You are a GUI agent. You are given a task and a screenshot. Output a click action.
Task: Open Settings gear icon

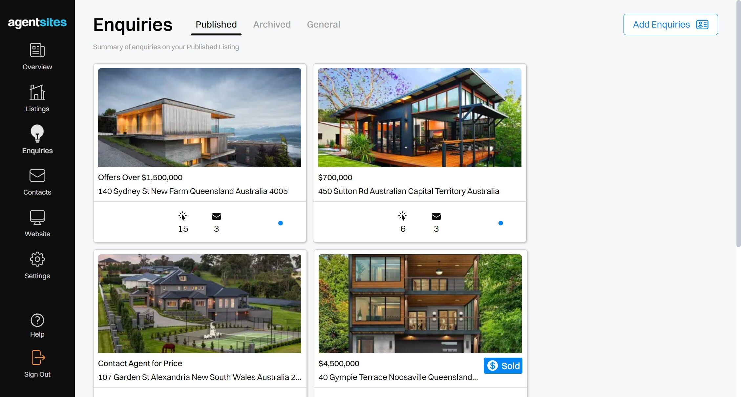[x=37, y=259]
